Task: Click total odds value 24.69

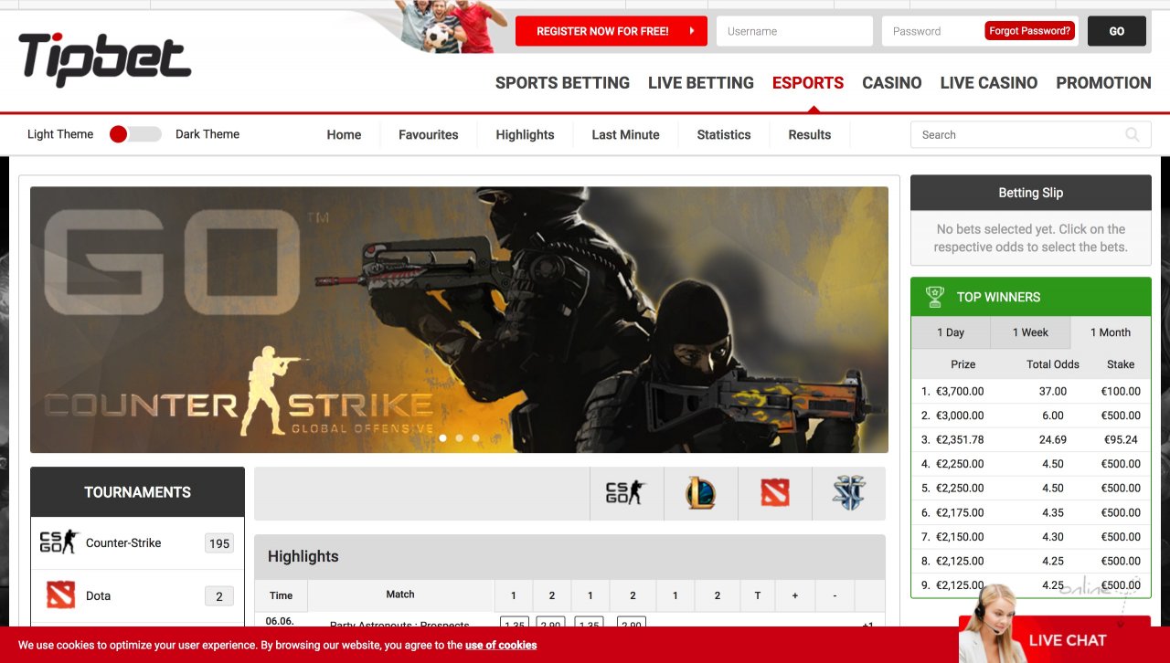Action: coord(1053,439)
